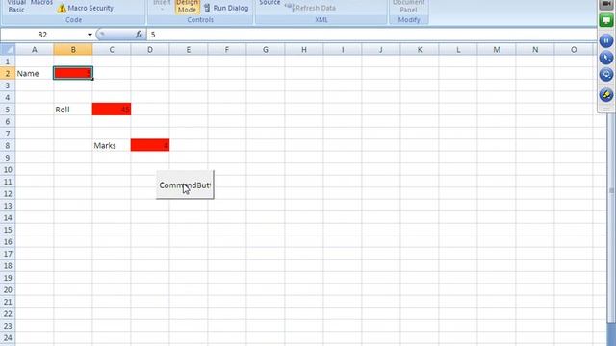Select column A header
This screenshot has height=346, width=616.
[35, 50]
